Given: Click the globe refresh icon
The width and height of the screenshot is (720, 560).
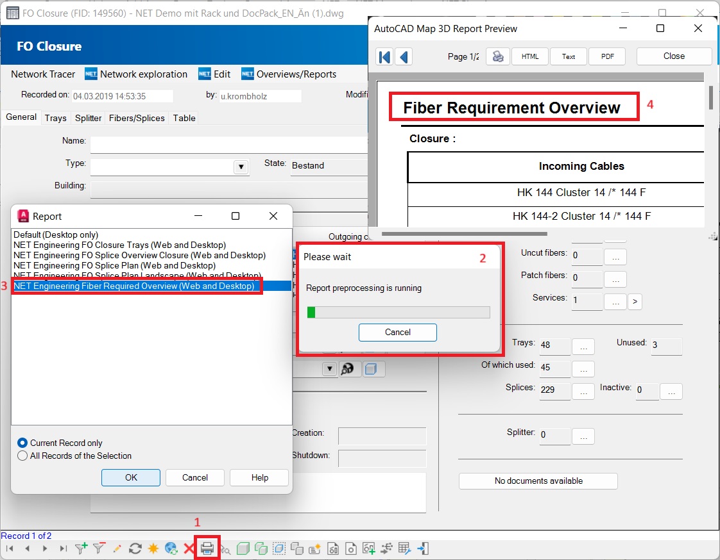Looking at the screenshot, I should 171,548.
